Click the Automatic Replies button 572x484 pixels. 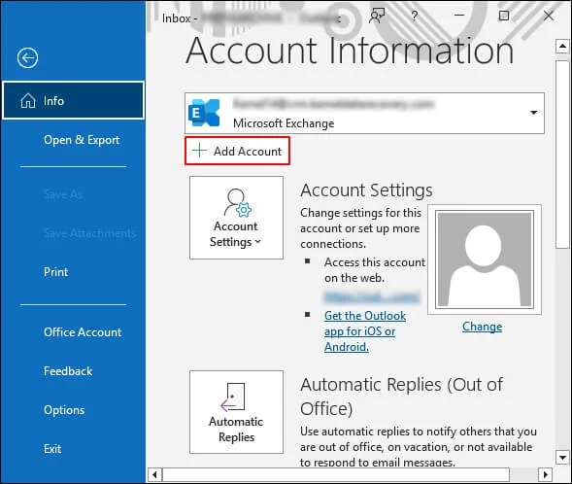click(x=236, y=412)
